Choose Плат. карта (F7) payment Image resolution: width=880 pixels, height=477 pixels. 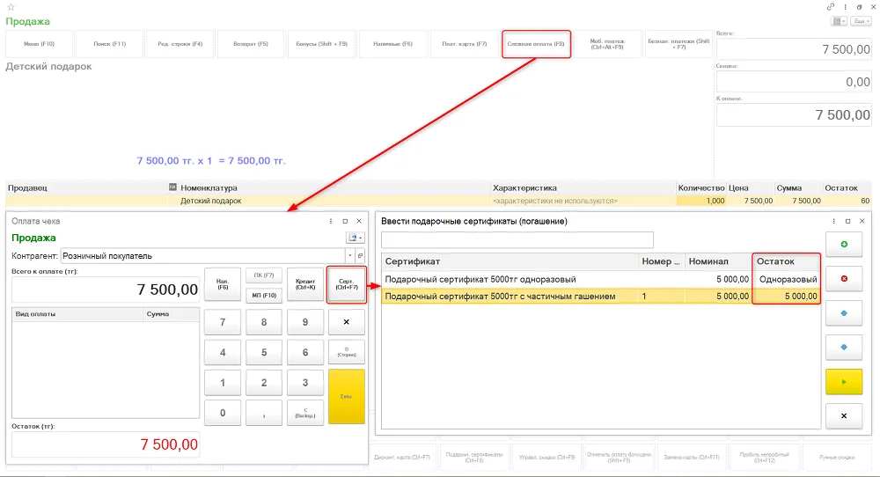tap(464, 44)
